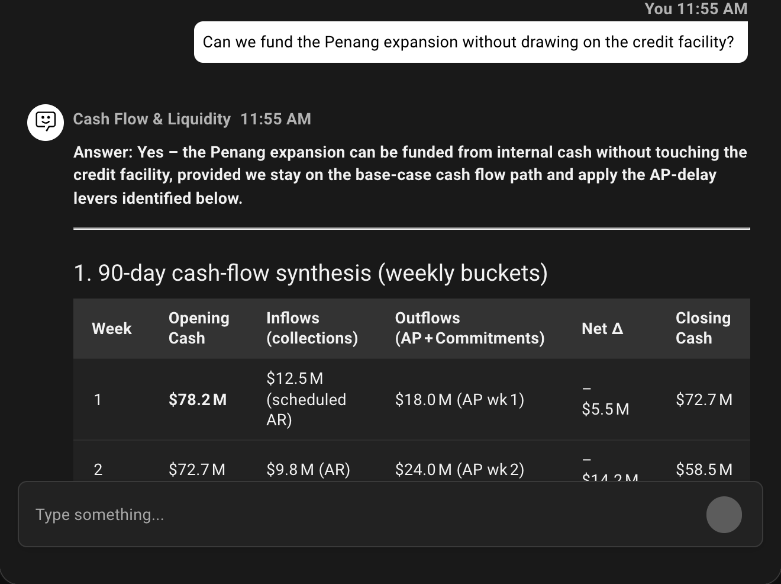The image size is (781, 584).
Task: Click the '$18.0 M (AP wk 1)' outflow cell
Action: pos(460,400)
